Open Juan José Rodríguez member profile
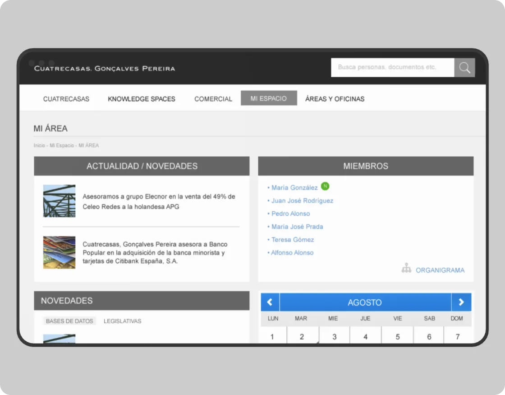505x395 pixels. (x=302, y=200)
